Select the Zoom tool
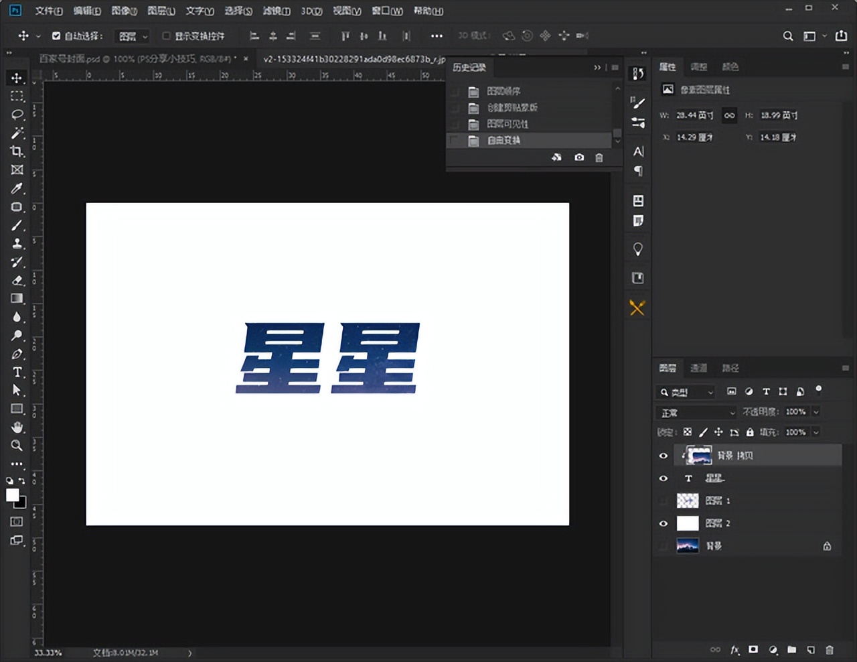The width and height of the screenshot is (857, 662). 17,446
